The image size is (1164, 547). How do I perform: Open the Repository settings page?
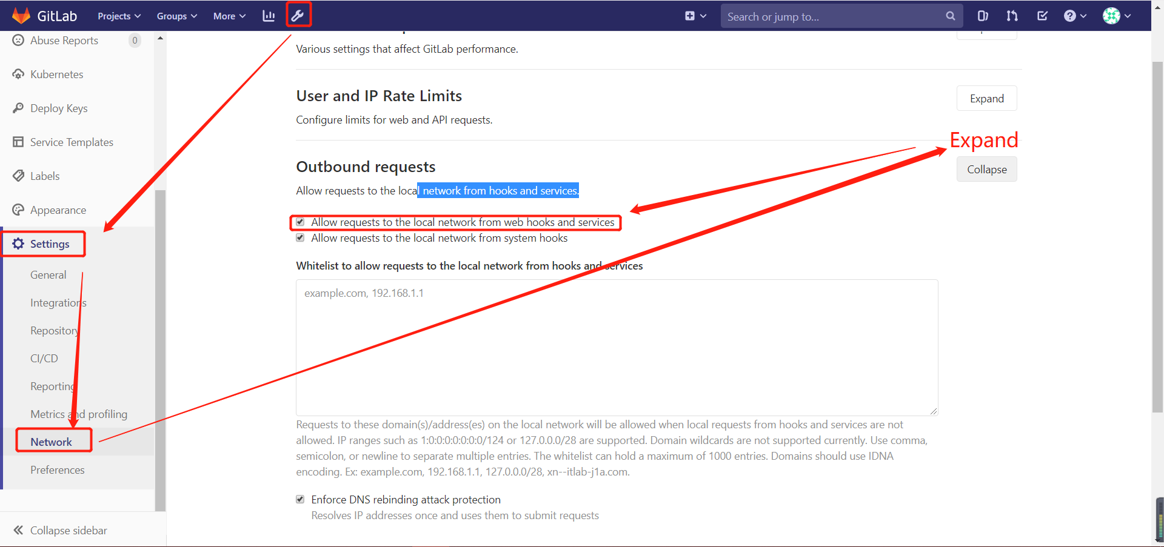pos(55,331)
